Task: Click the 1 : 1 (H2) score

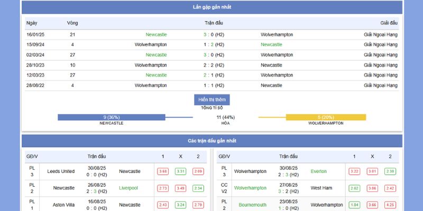Action: [x=214, y=85]
